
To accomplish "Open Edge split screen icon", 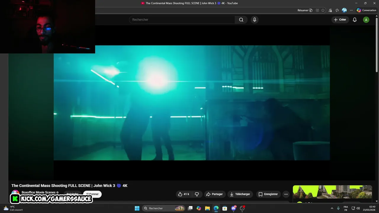I will 317,10.
